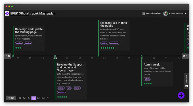Click green progress dots on Admin week card
The height and width of the screenshot is (106, 193).
pyautogui.click(x=148, y=84)
